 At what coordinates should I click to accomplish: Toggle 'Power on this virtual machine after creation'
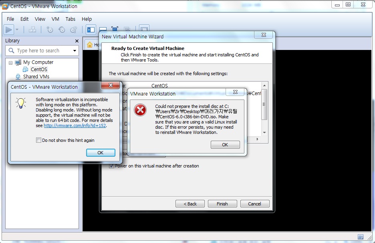tap(111, 166)
